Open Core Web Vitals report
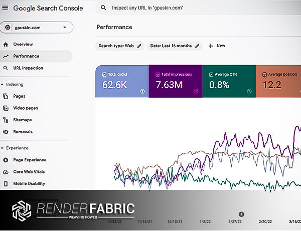Image resolution: width=301 pixels, height=231 pixels. (x=29, y=172)
